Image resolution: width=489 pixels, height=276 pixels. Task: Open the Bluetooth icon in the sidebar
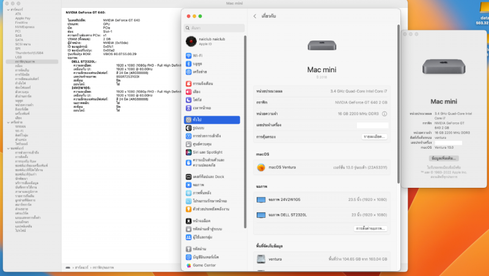tap(188, 64)
